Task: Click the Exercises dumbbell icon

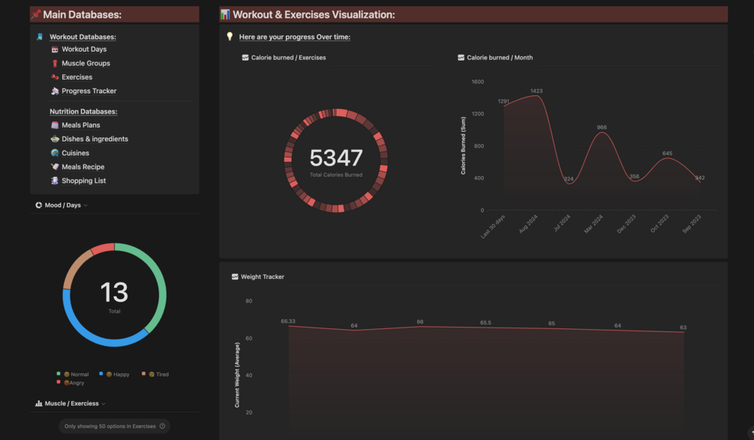Action: point(55,77)
